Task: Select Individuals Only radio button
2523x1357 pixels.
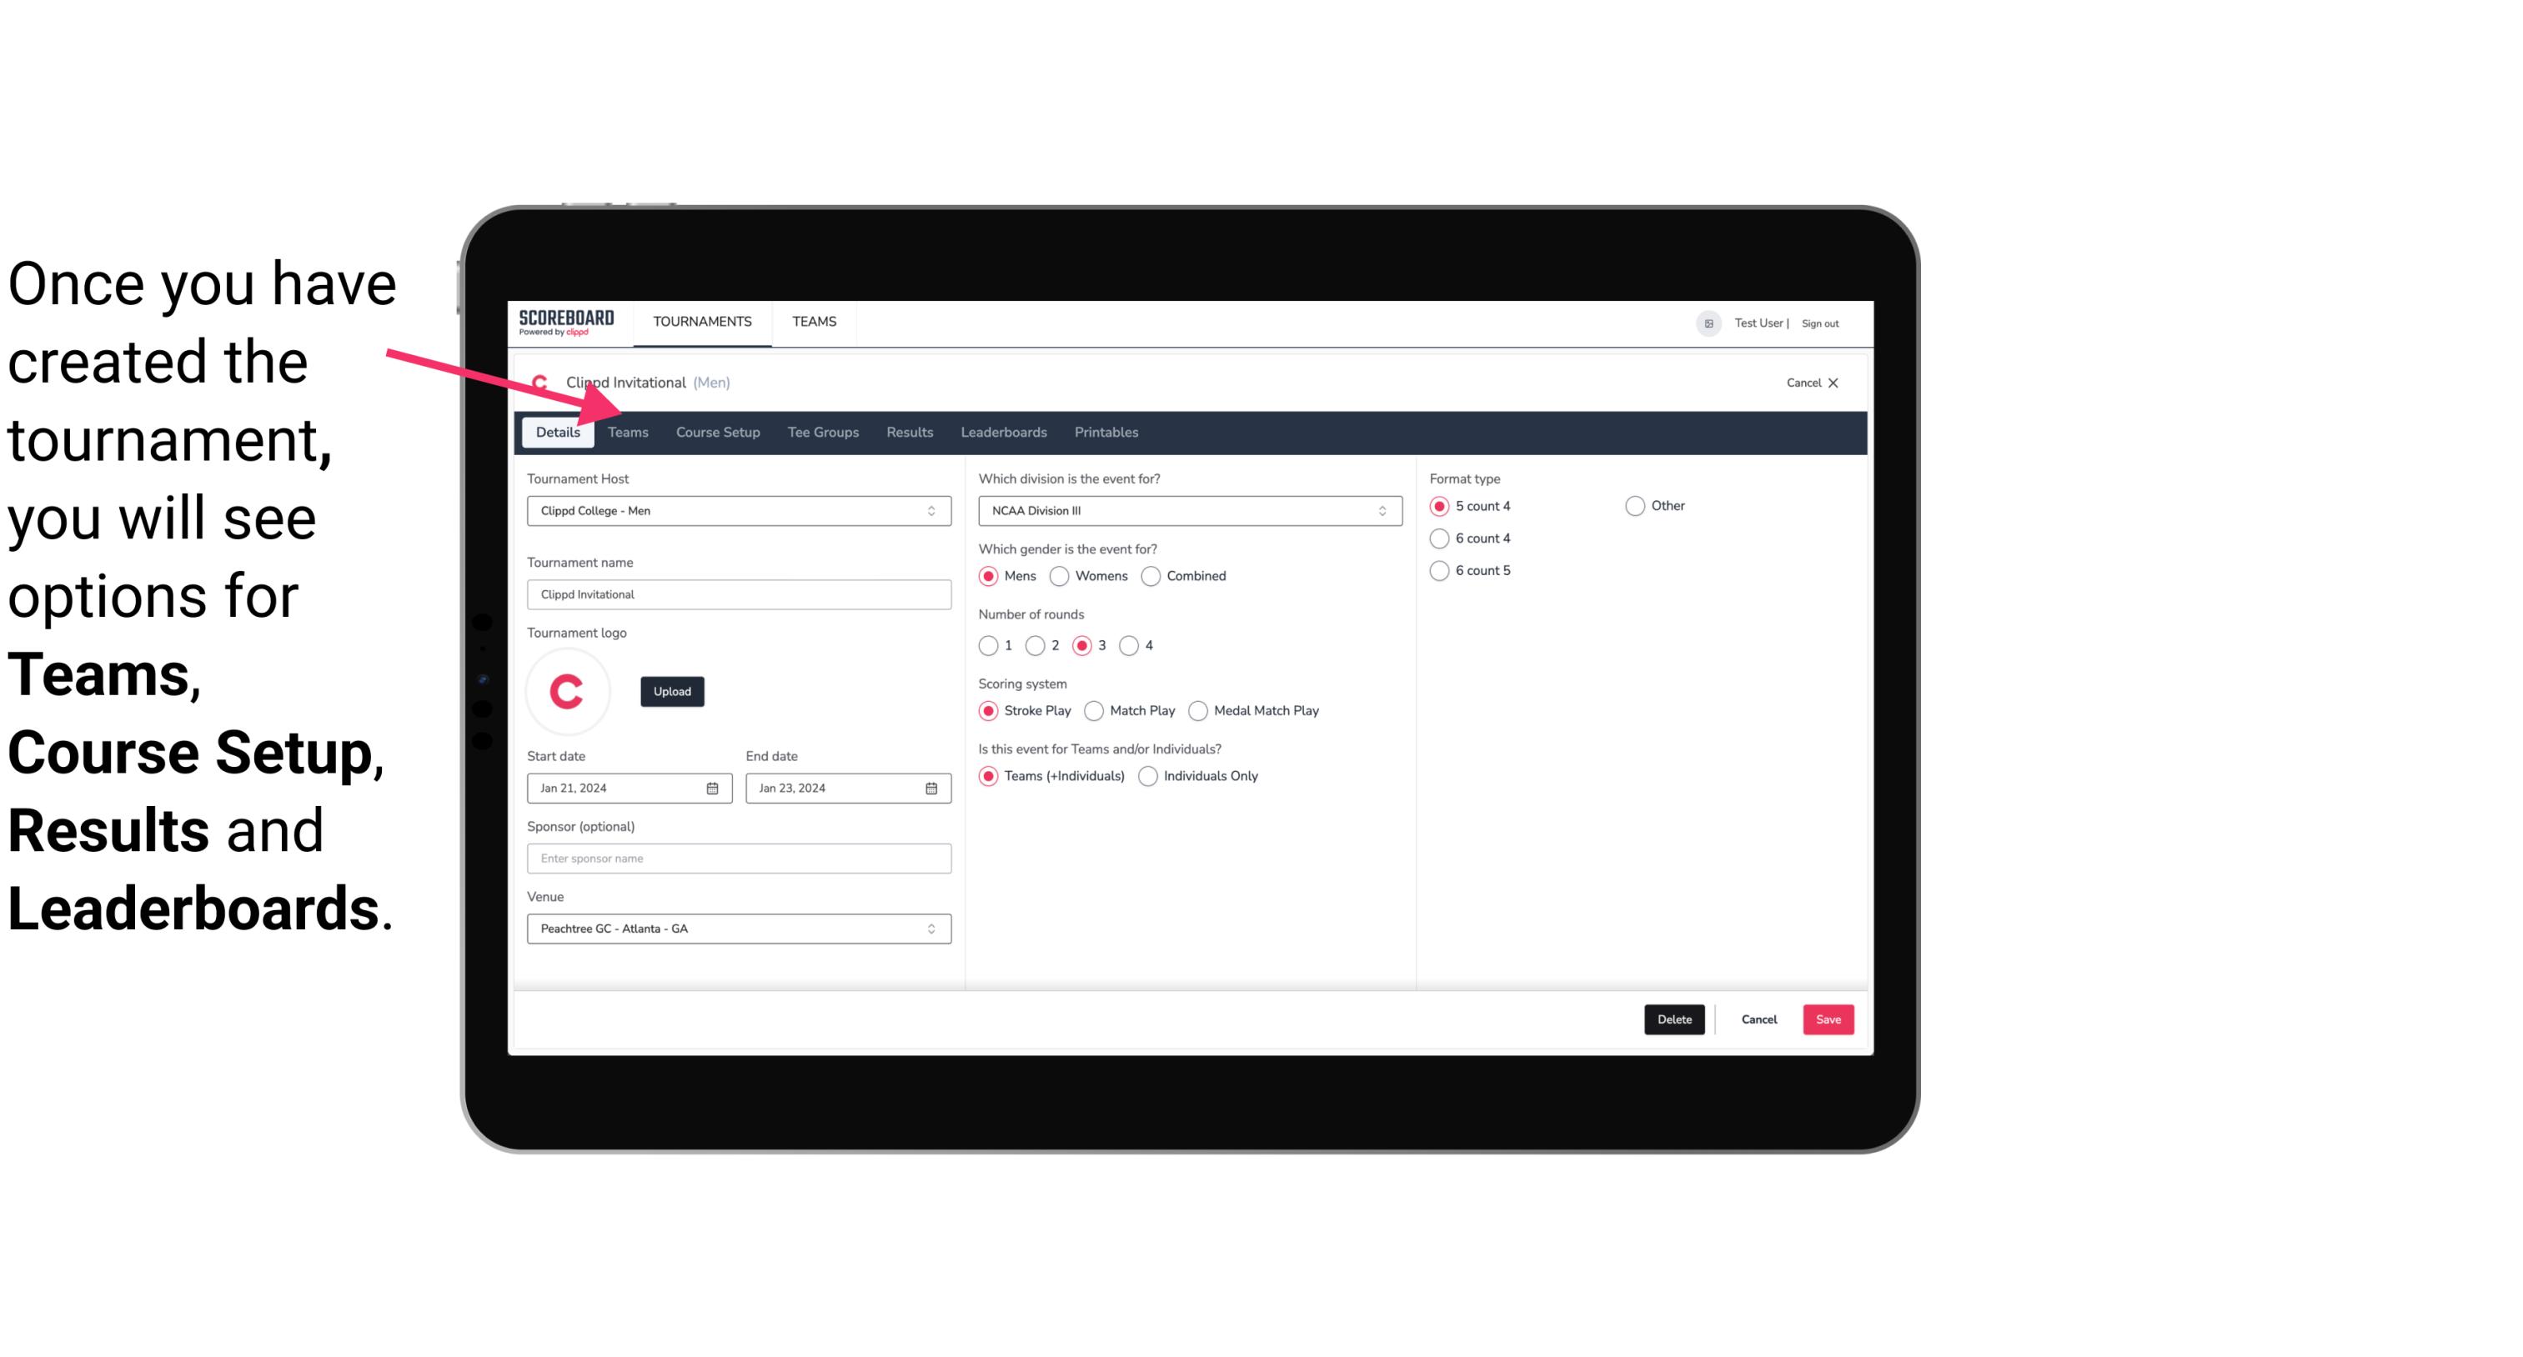Action: pyautogui.click(x=1148, y=775)
